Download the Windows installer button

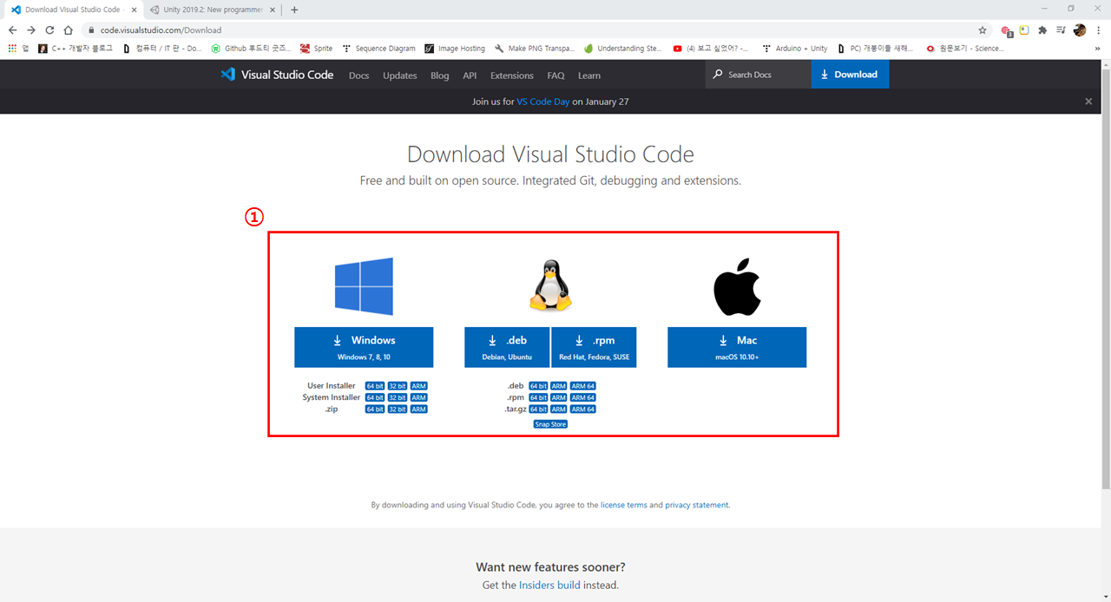tap(364, 347)
